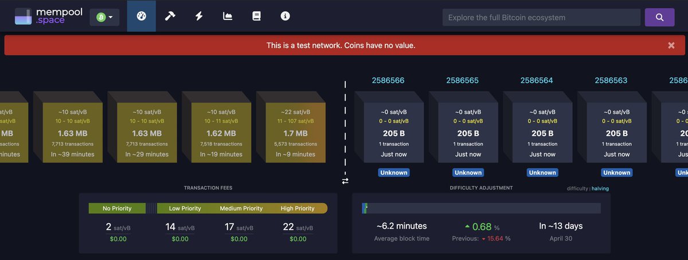Image resolution: width=688 pixels, height=260 pixels.
Task: Focus the Explore the full Bitcoin ecosystem search
Action: point(541,17)
